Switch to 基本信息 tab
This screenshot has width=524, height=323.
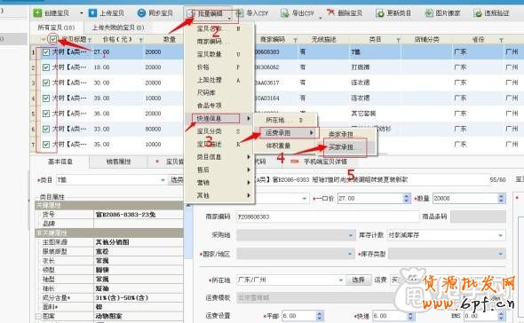pos(60,161)
